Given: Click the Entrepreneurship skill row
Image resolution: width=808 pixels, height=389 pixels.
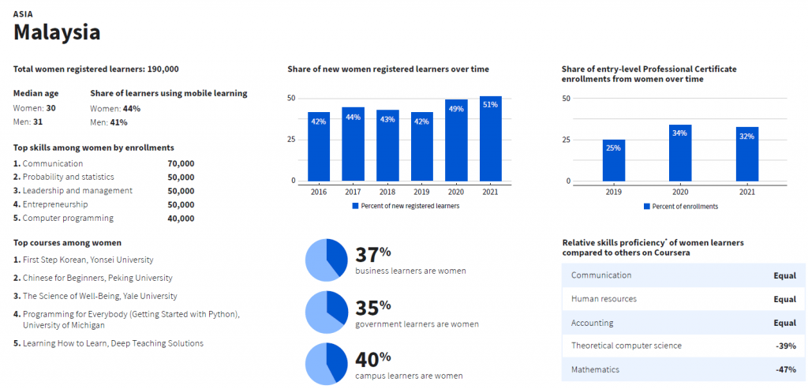Looking at the screenshot, I should click(x=104, y=204).
